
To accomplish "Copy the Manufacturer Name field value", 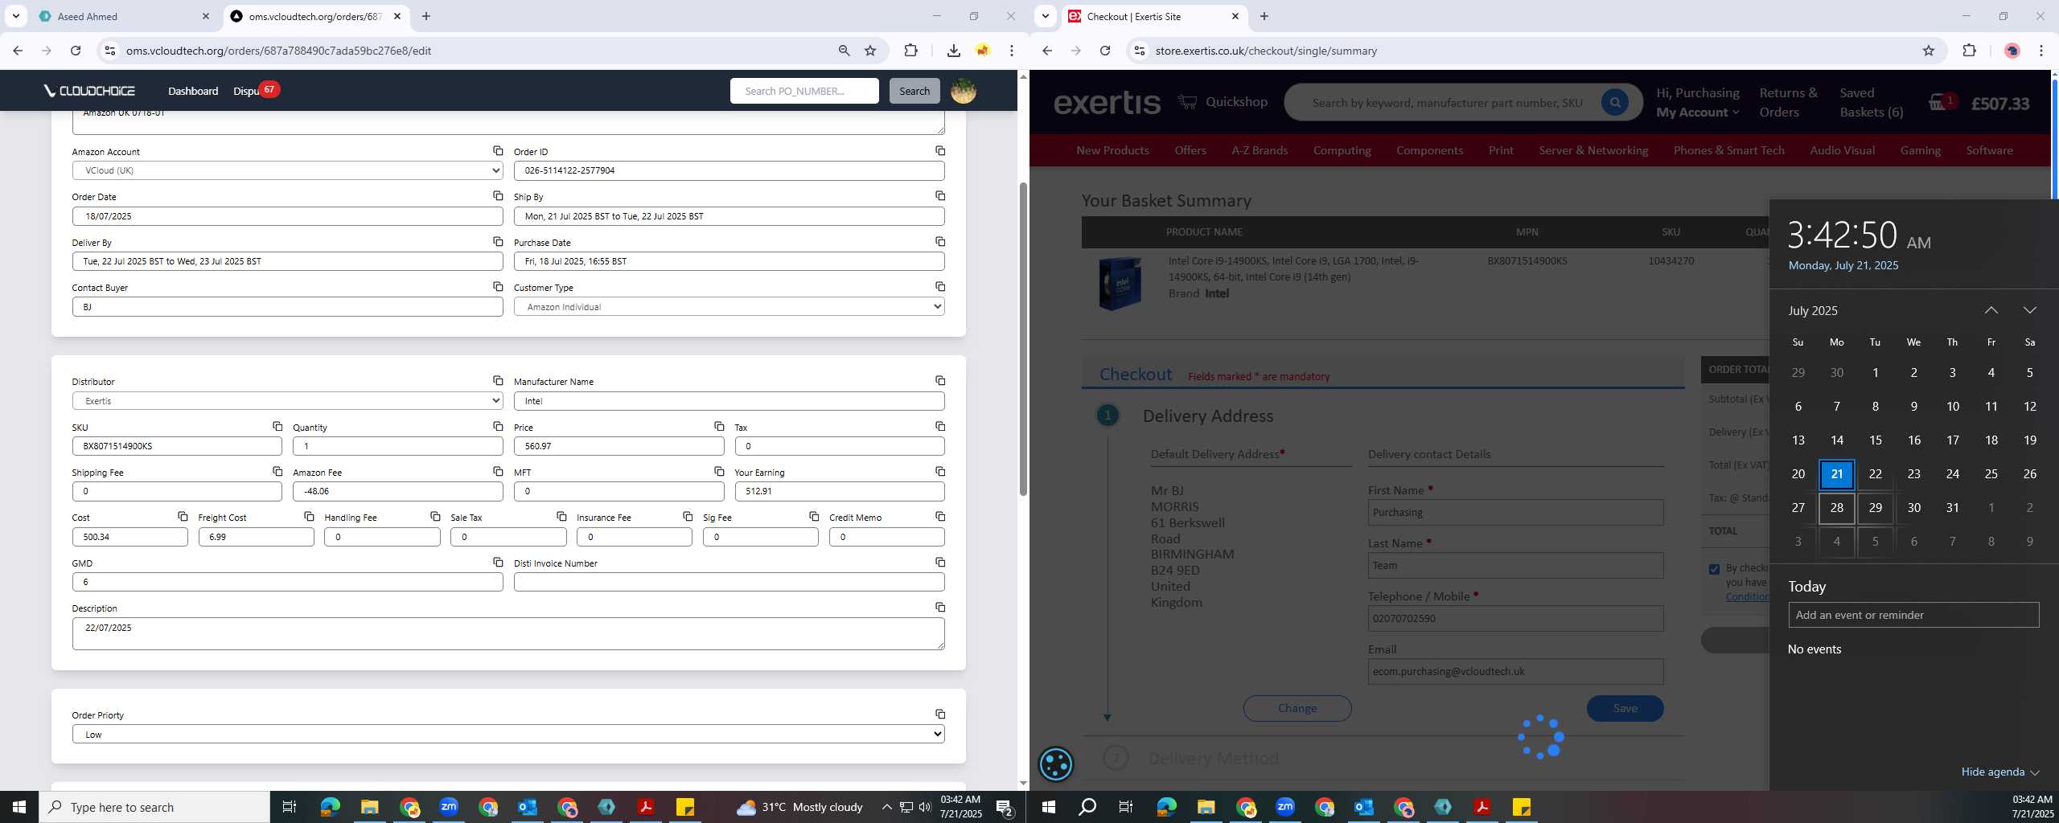I will [939, 381].
